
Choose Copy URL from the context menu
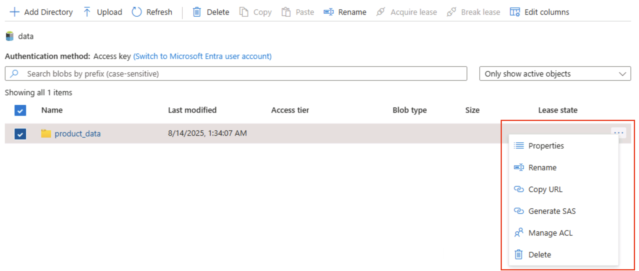pos(545,189)
